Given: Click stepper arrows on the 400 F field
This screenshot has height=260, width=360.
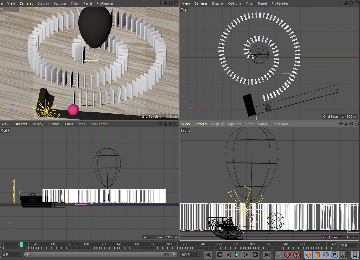Looking at the screenshot, I should (199, 254).
